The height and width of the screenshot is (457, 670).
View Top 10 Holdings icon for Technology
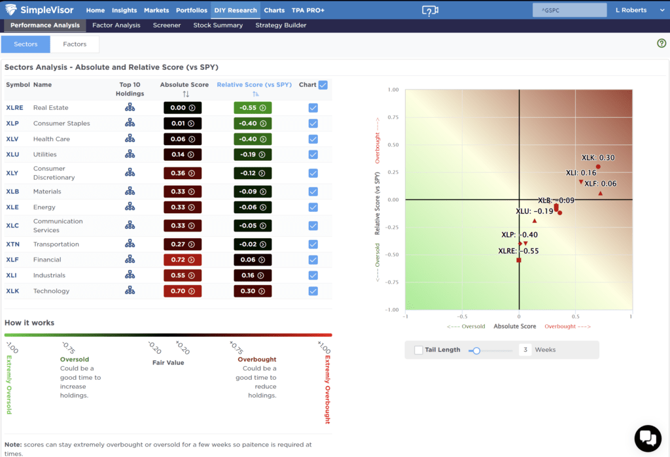(x=130, y=291)
